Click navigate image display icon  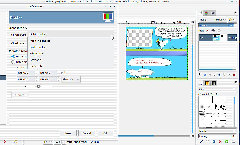[x=193, y=136]
